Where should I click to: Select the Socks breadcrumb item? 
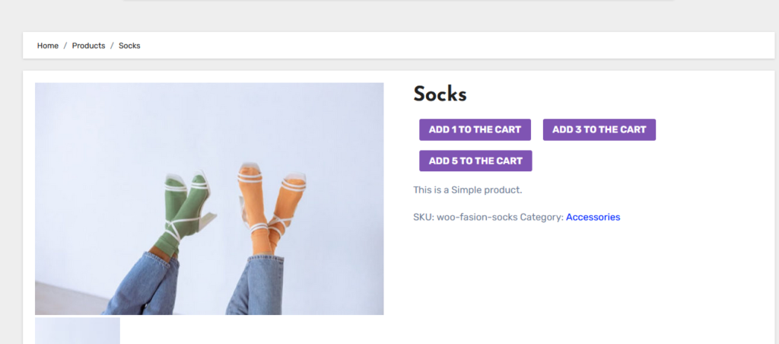[129, 46]
